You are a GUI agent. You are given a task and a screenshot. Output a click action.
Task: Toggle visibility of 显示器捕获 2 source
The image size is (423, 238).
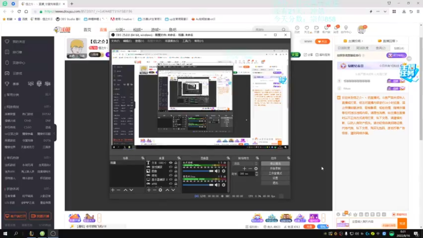coord(170,179)
